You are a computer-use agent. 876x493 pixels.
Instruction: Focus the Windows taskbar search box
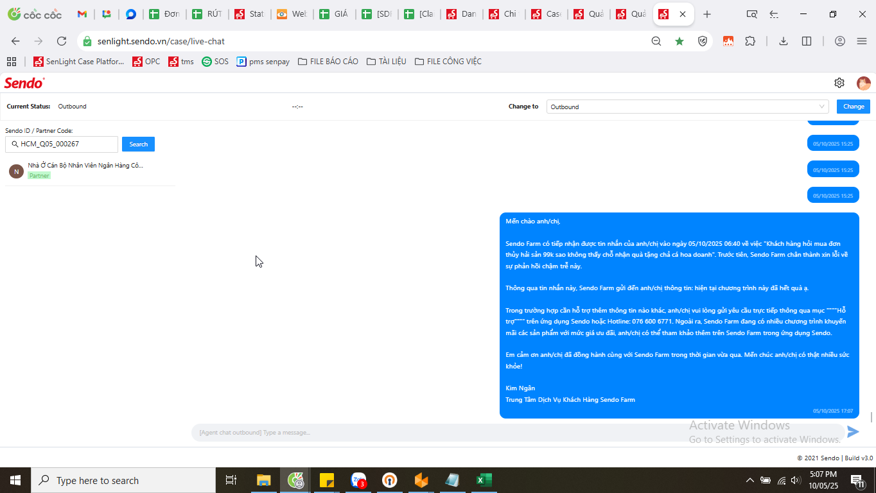[123, 480]
